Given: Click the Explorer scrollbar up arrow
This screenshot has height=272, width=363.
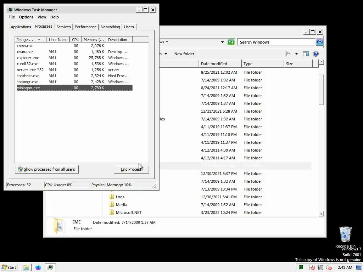Looking at the screenshot, I should tap(321, 62).
